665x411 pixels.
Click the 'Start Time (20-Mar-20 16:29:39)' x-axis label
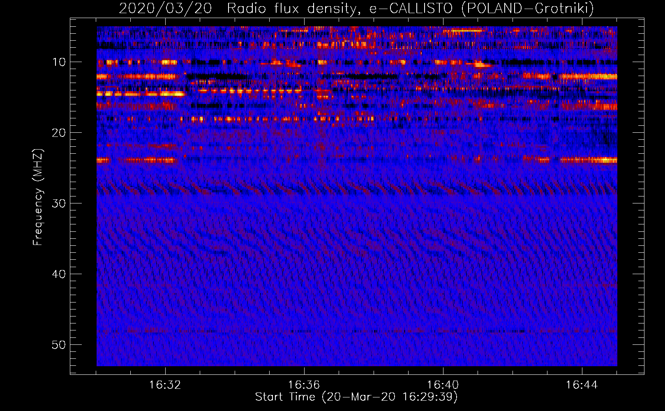coord(356,397)
